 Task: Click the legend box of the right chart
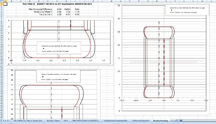(x=187, y=10)
